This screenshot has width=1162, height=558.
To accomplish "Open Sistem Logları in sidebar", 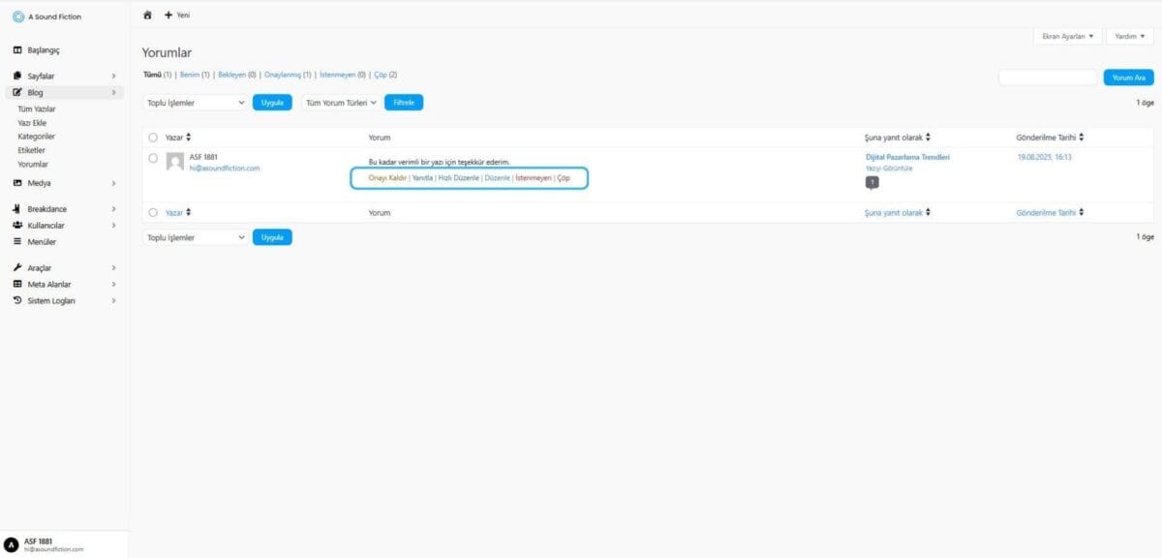I will click(x=51, y=301).
